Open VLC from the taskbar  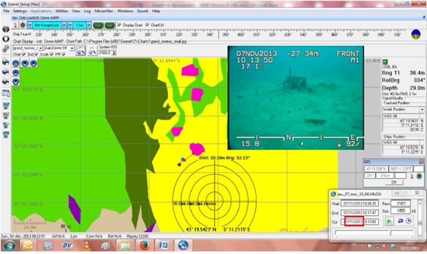point(87,246)
